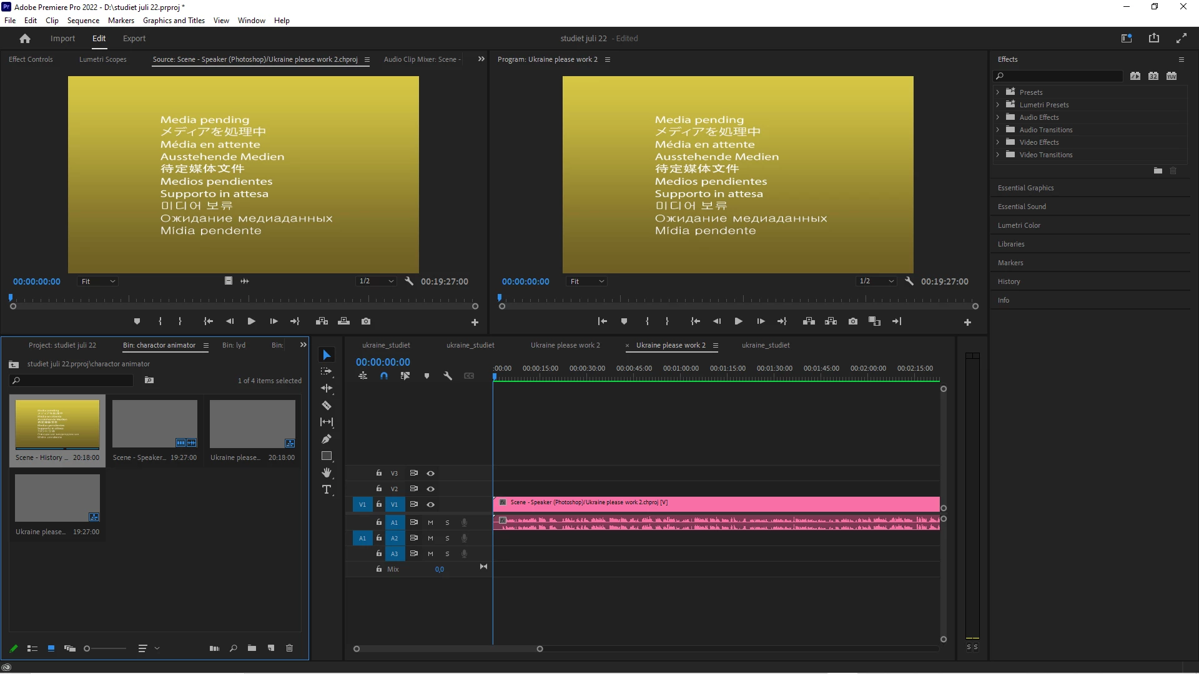
Task: Open Source monitor 1/2 resolution dropdown
Action: [377, 281]
